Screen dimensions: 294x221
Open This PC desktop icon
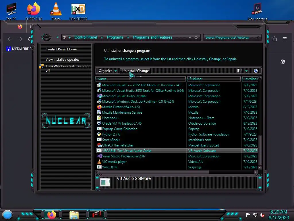point(11,11)
